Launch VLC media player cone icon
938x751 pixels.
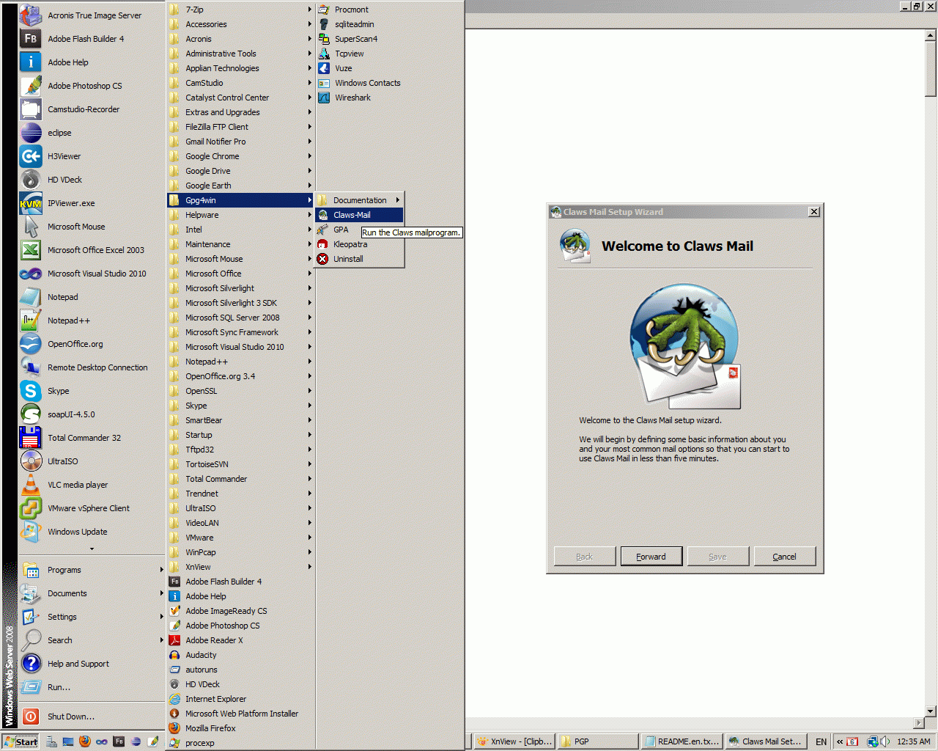click(31, 485)
